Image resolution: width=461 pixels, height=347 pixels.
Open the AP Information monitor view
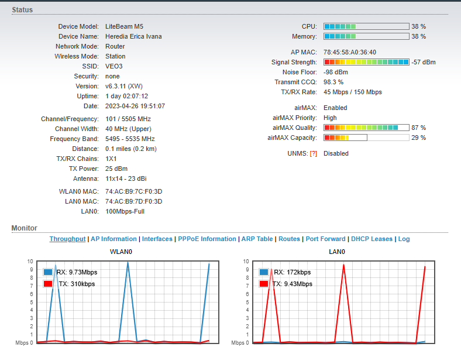113,239
